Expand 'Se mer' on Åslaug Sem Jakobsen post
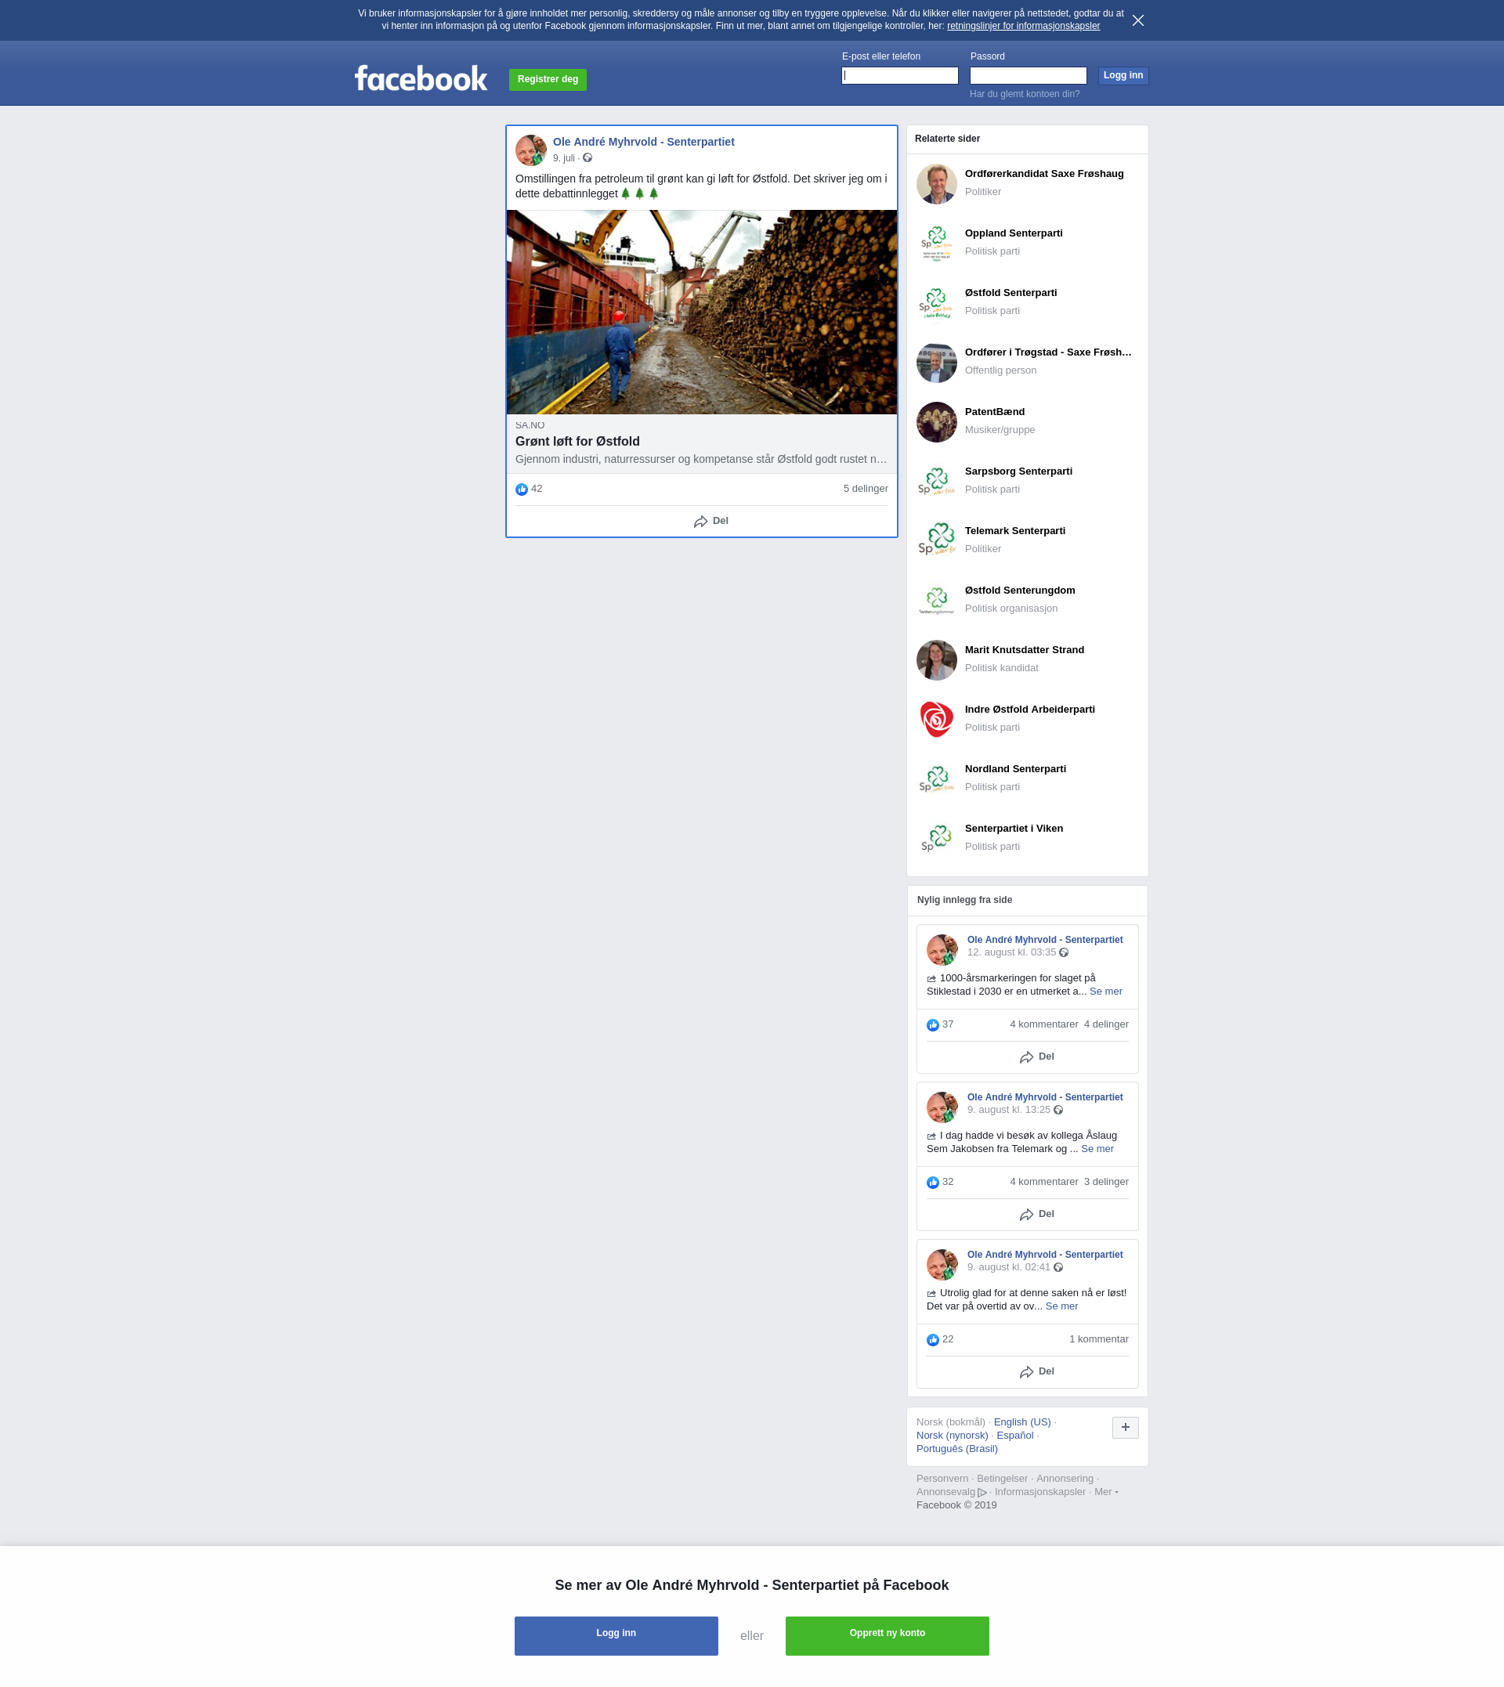The width and height of the screenshot is (1504, 1687). point(1097,1148)
